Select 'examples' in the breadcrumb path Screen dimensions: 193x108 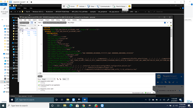pos(93,12)
